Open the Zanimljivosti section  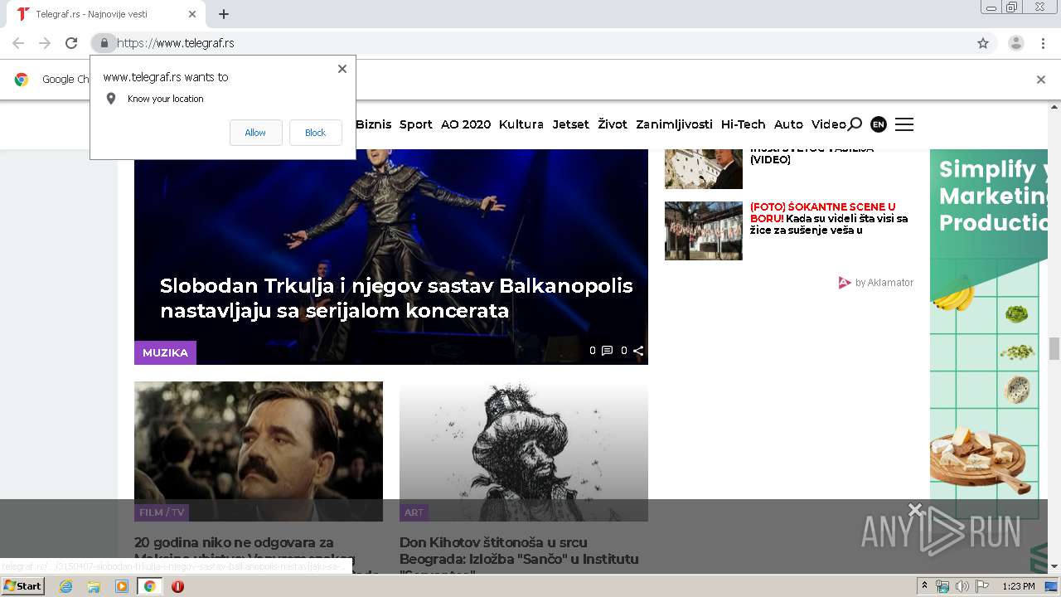click(x=674, y=124)
